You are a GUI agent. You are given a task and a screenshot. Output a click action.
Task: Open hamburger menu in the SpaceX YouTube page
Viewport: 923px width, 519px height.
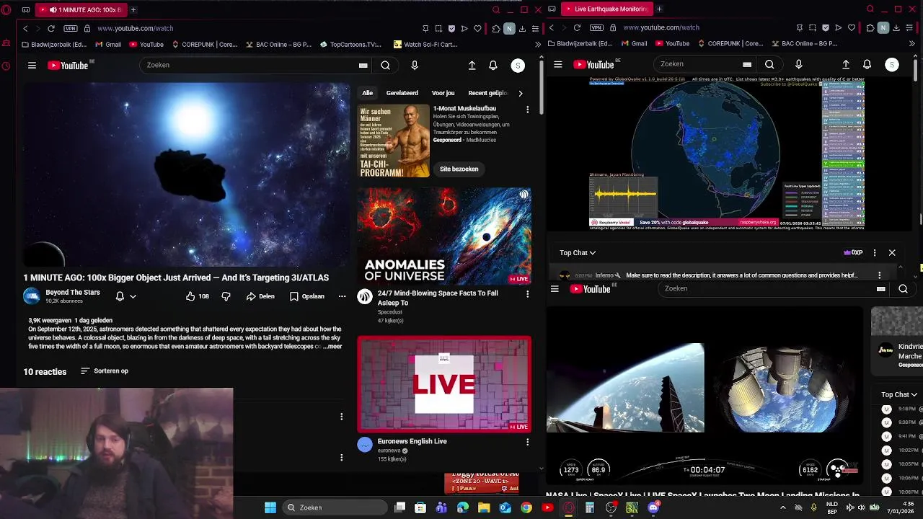(x=555, y=289)
